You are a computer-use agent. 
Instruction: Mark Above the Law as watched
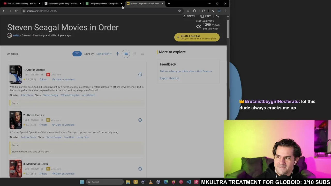(63, 125)
